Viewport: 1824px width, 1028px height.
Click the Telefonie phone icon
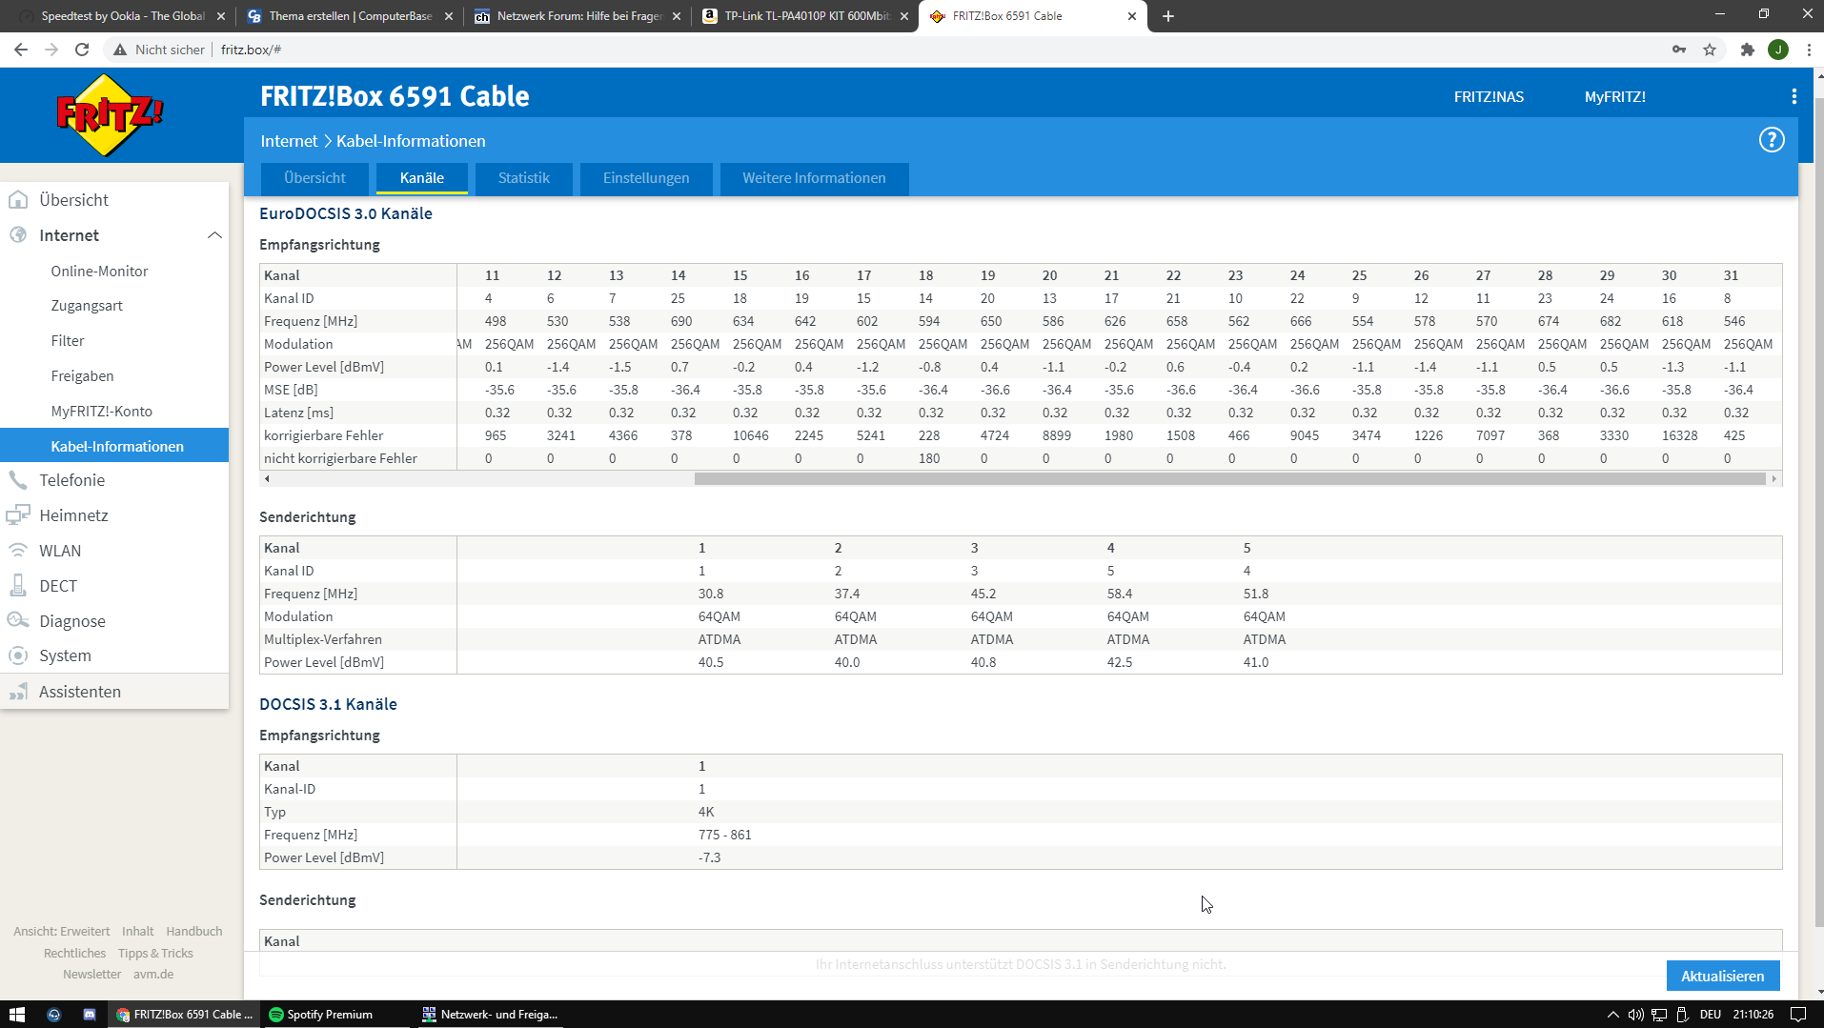[18, 480]
